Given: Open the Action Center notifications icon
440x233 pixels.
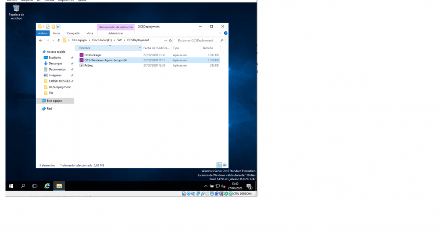Looking at the screenshot, I should (249, 186).
